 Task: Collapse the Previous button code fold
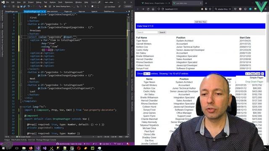21,24
